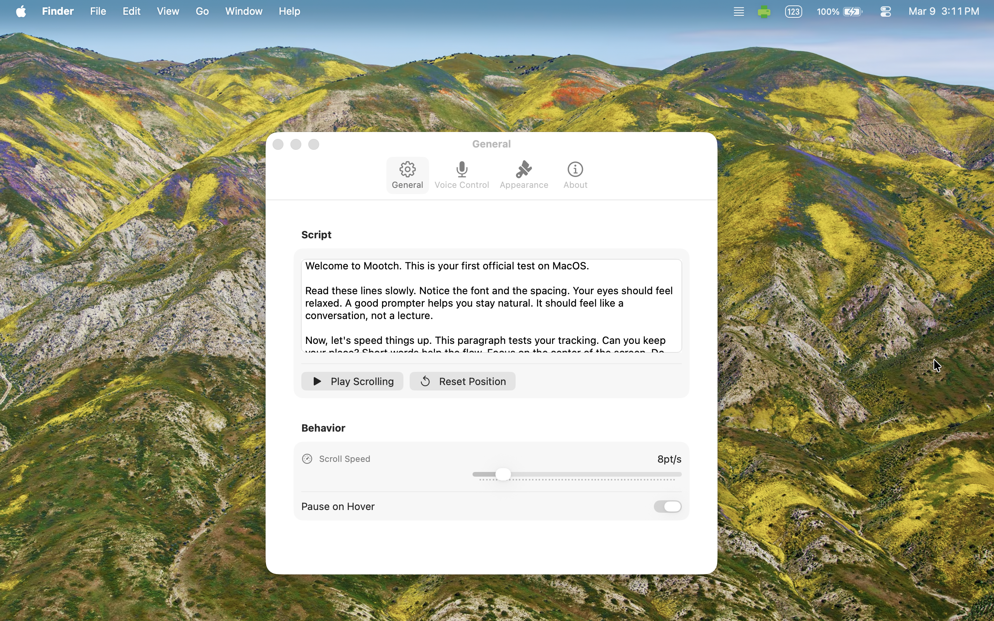Open Control Center from the menu bar
Viewport: 994px width, 621px height.
point(886,12)
